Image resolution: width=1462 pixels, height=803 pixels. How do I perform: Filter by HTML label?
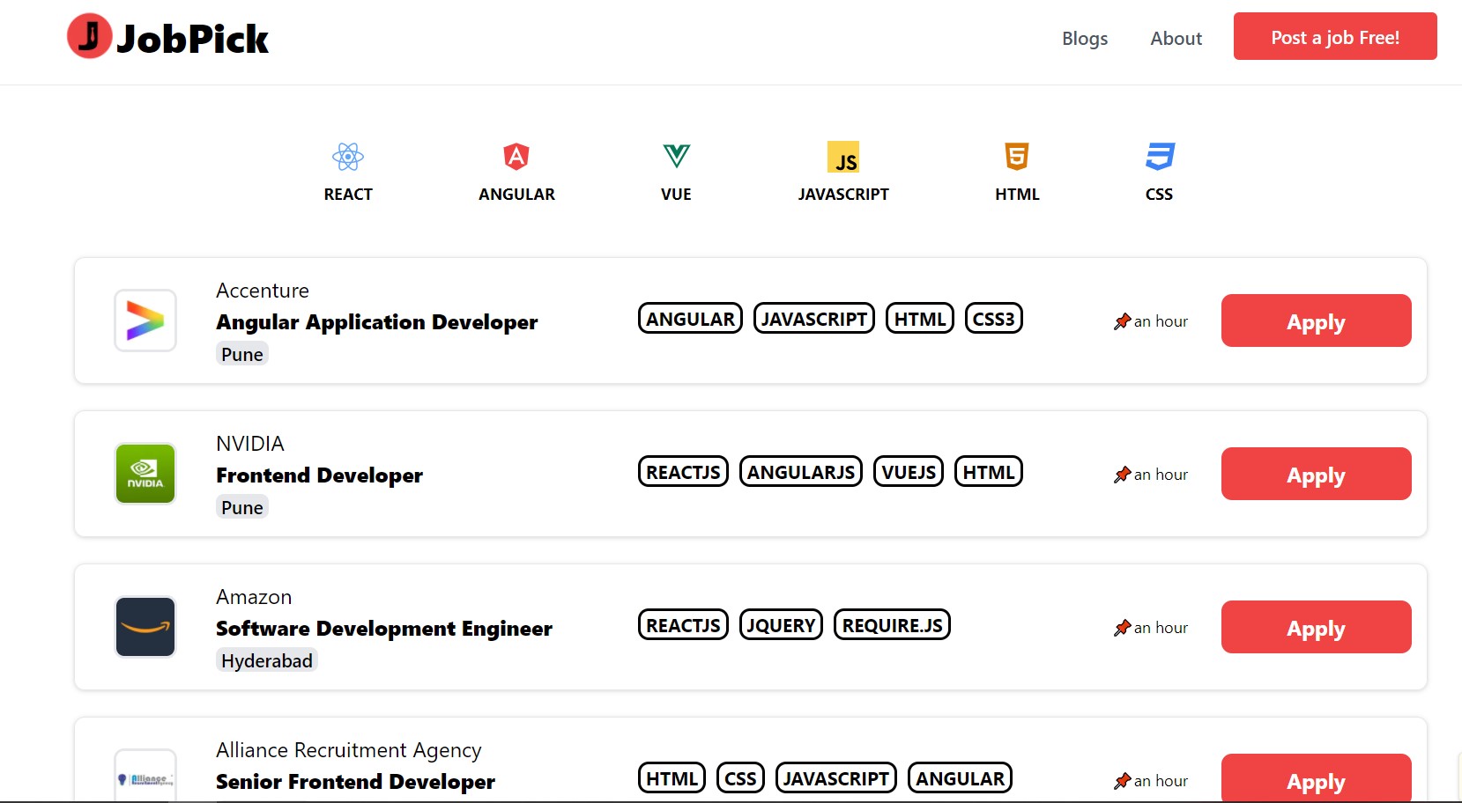click(x=1017, y=195)
